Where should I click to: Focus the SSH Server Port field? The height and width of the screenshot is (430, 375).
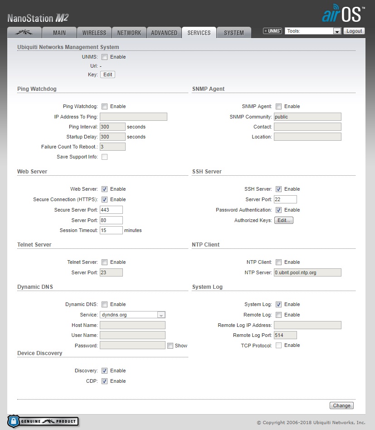click(285, 199)
